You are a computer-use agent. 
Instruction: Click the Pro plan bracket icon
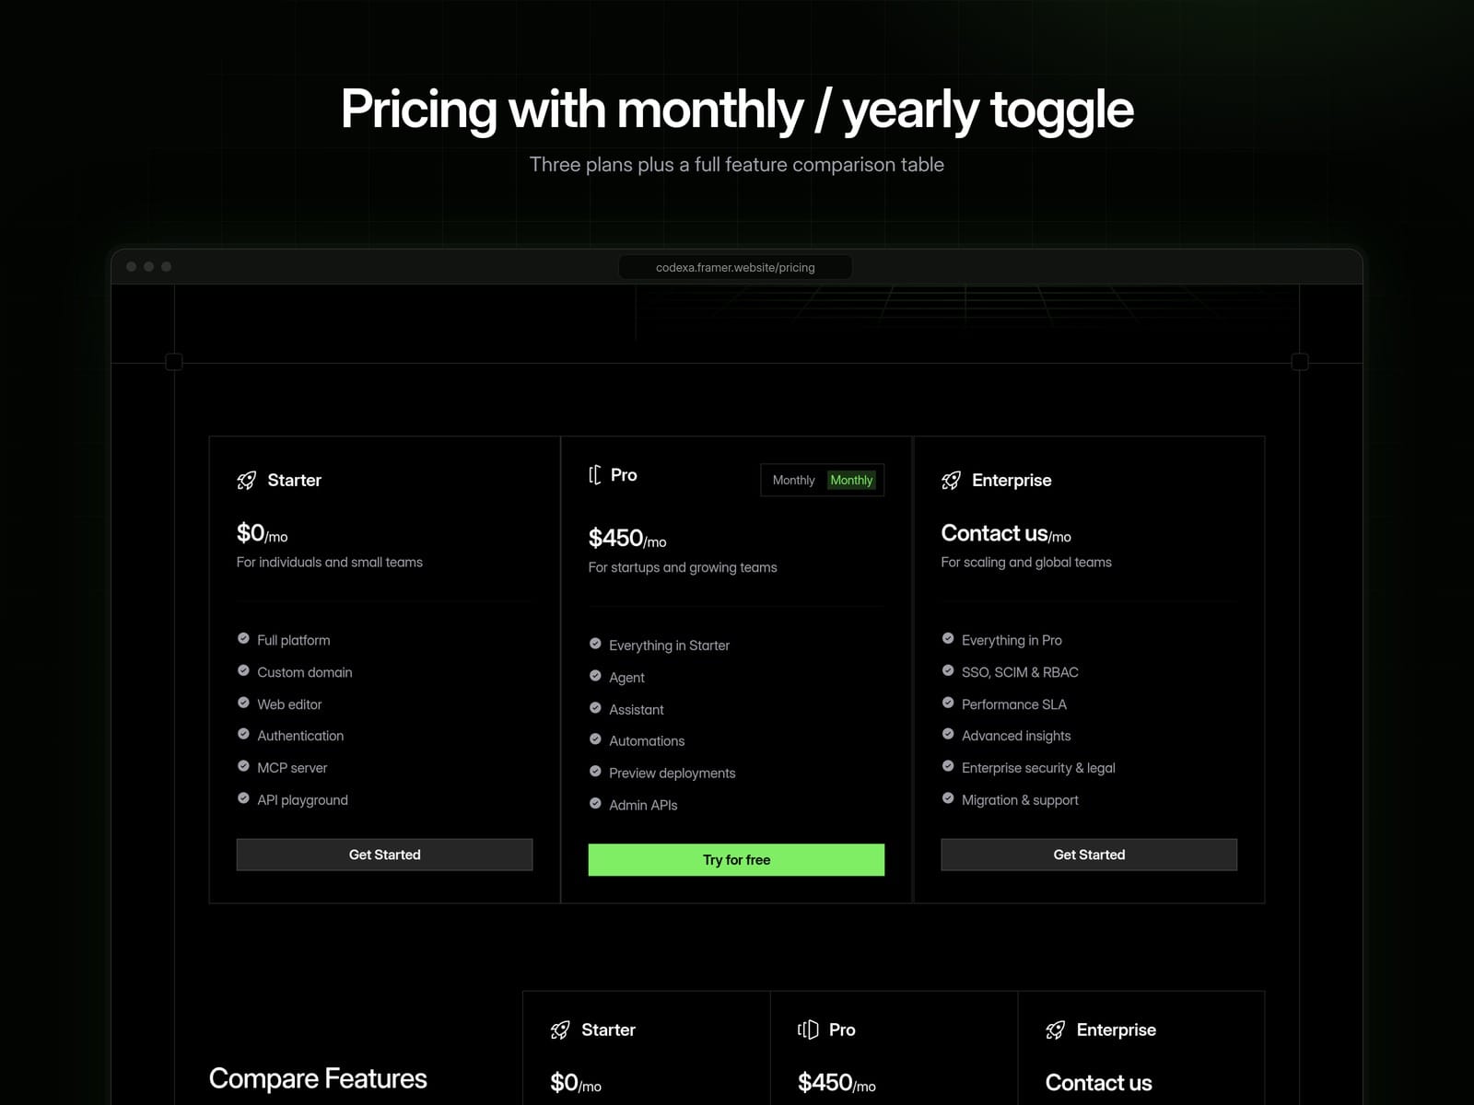(x=595, y=475)
